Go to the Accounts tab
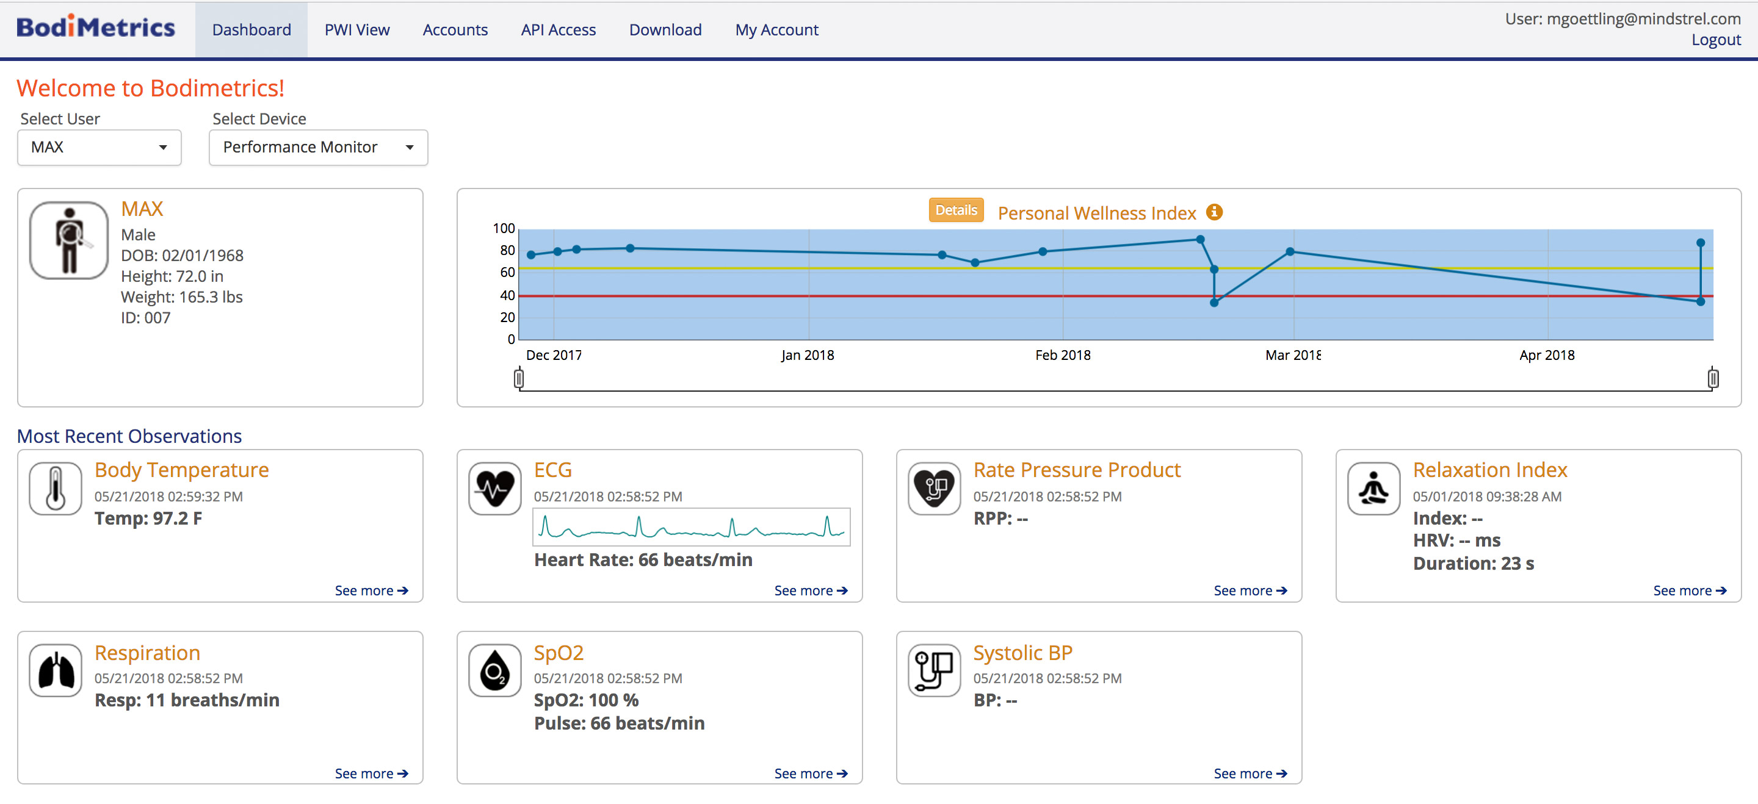Image resolution: width=1758 pixels, height=804 pixels. (455, 30)
